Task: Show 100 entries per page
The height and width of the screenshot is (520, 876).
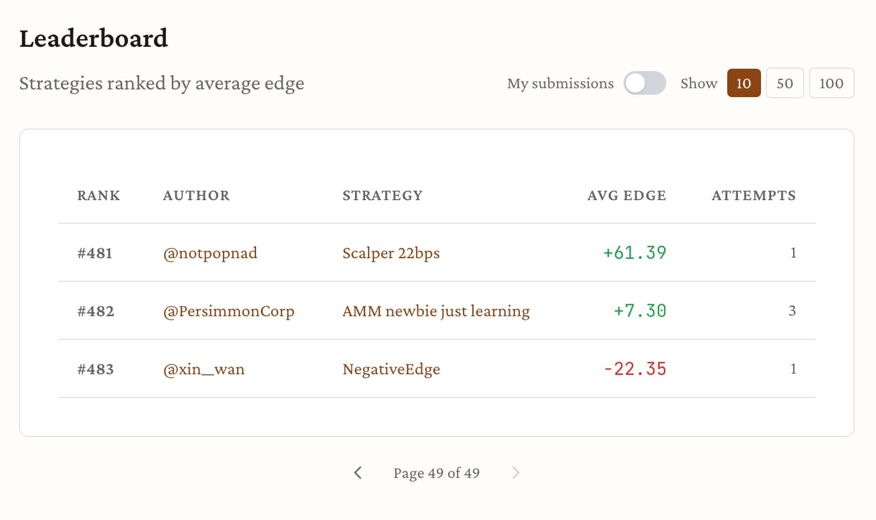Action: (831, 84)
